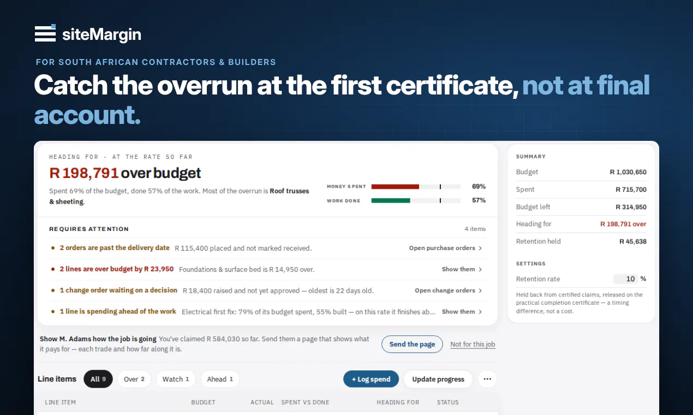Image resolution: width=693 pixels, height=415 pixels.
Task: Click Budget left value R 314,950
Action: pyautogui.click(x=631, y=207)
